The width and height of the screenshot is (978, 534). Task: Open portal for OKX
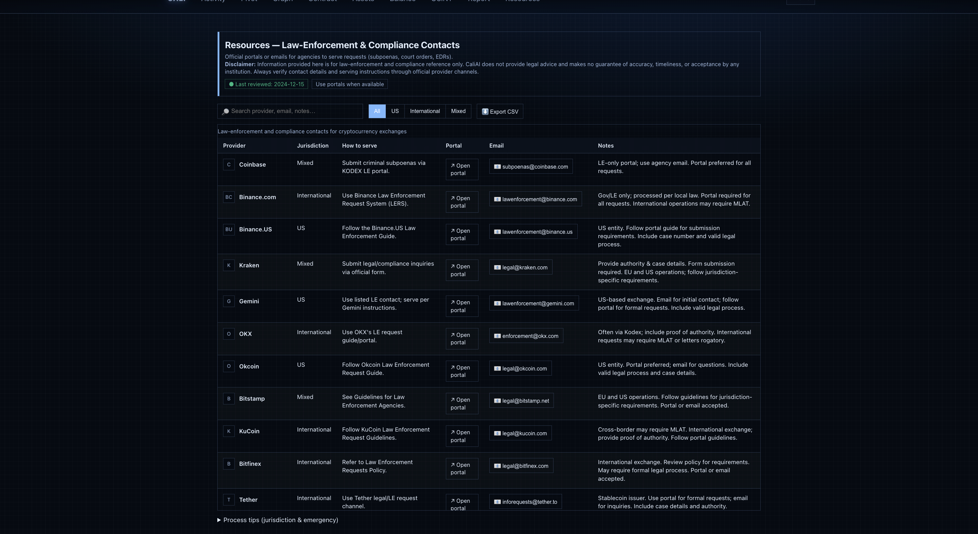(461, 339)
